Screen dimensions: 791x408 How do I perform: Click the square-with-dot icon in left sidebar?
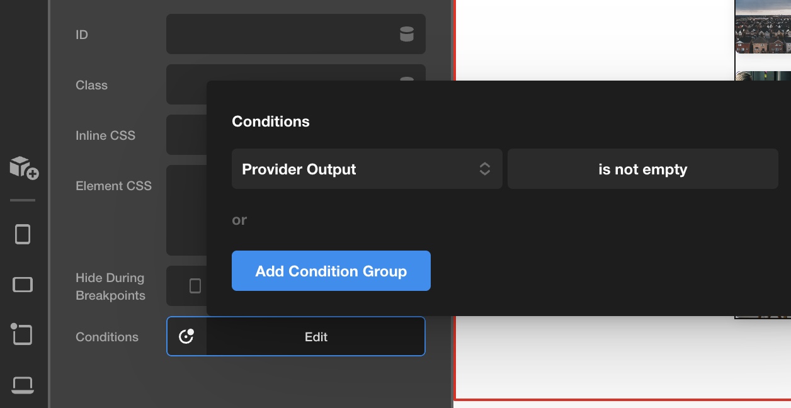pos(21,334)
